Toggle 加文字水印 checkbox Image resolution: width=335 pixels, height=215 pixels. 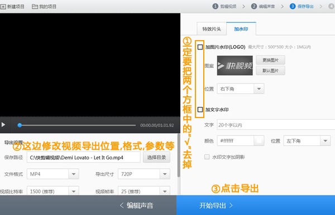pyautogui.click(x=200, y=110)
